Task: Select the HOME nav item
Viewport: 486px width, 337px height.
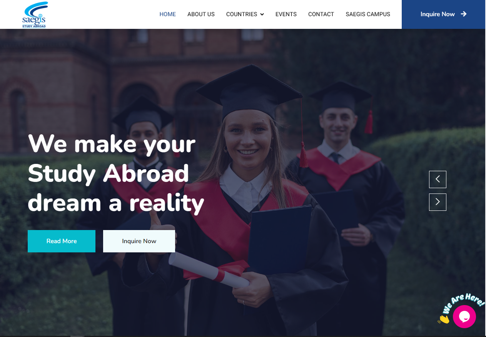Action: pyautogui.click(x=168, y=14)
